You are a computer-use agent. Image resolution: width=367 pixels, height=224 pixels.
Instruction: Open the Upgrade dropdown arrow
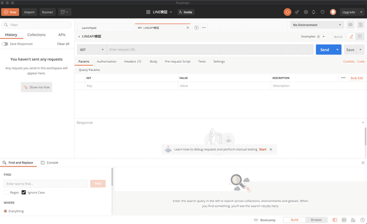click(x=361, y=12)
